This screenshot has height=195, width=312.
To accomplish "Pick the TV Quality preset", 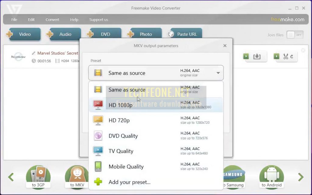I will (156, 151).
